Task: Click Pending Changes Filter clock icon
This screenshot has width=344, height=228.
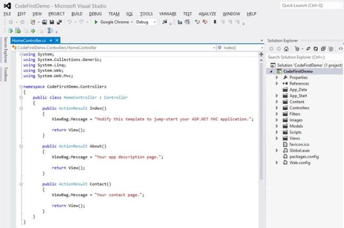Action: (297, 49)
